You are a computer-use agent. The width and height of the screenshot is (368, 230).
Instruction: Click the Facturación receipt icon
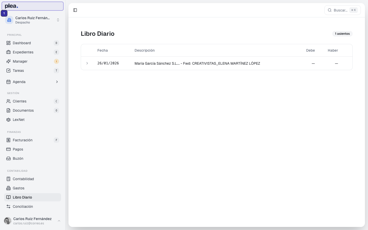point(8,140)
